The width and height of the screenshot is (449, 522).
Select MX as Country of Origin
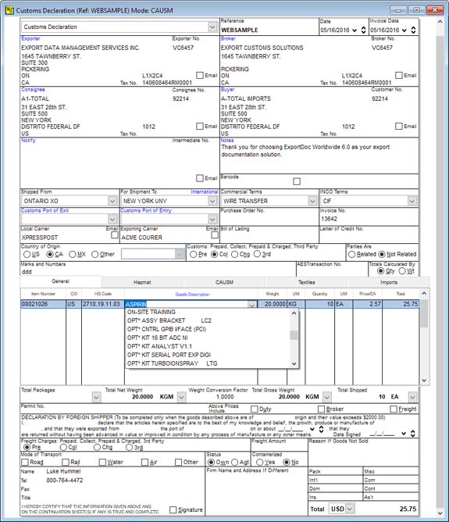(72, 254)
